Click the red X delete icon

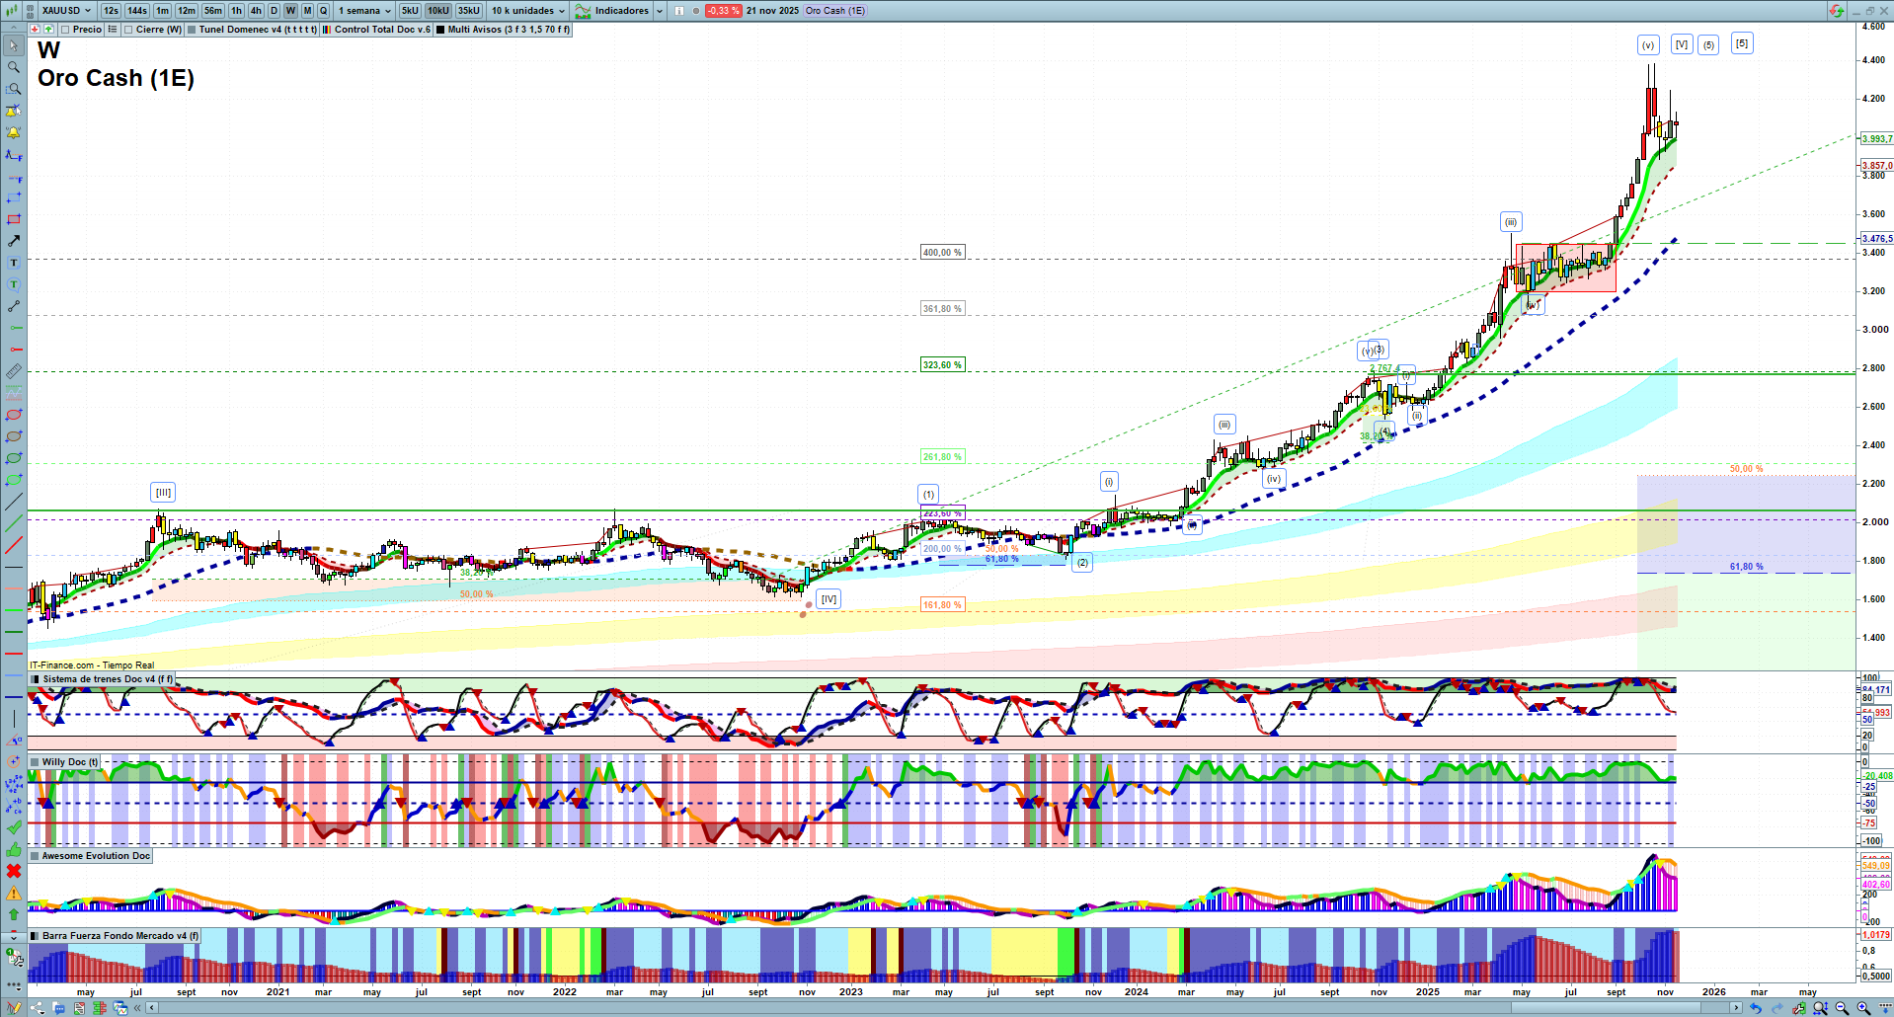pyautogui.click(x=14, y=871)
